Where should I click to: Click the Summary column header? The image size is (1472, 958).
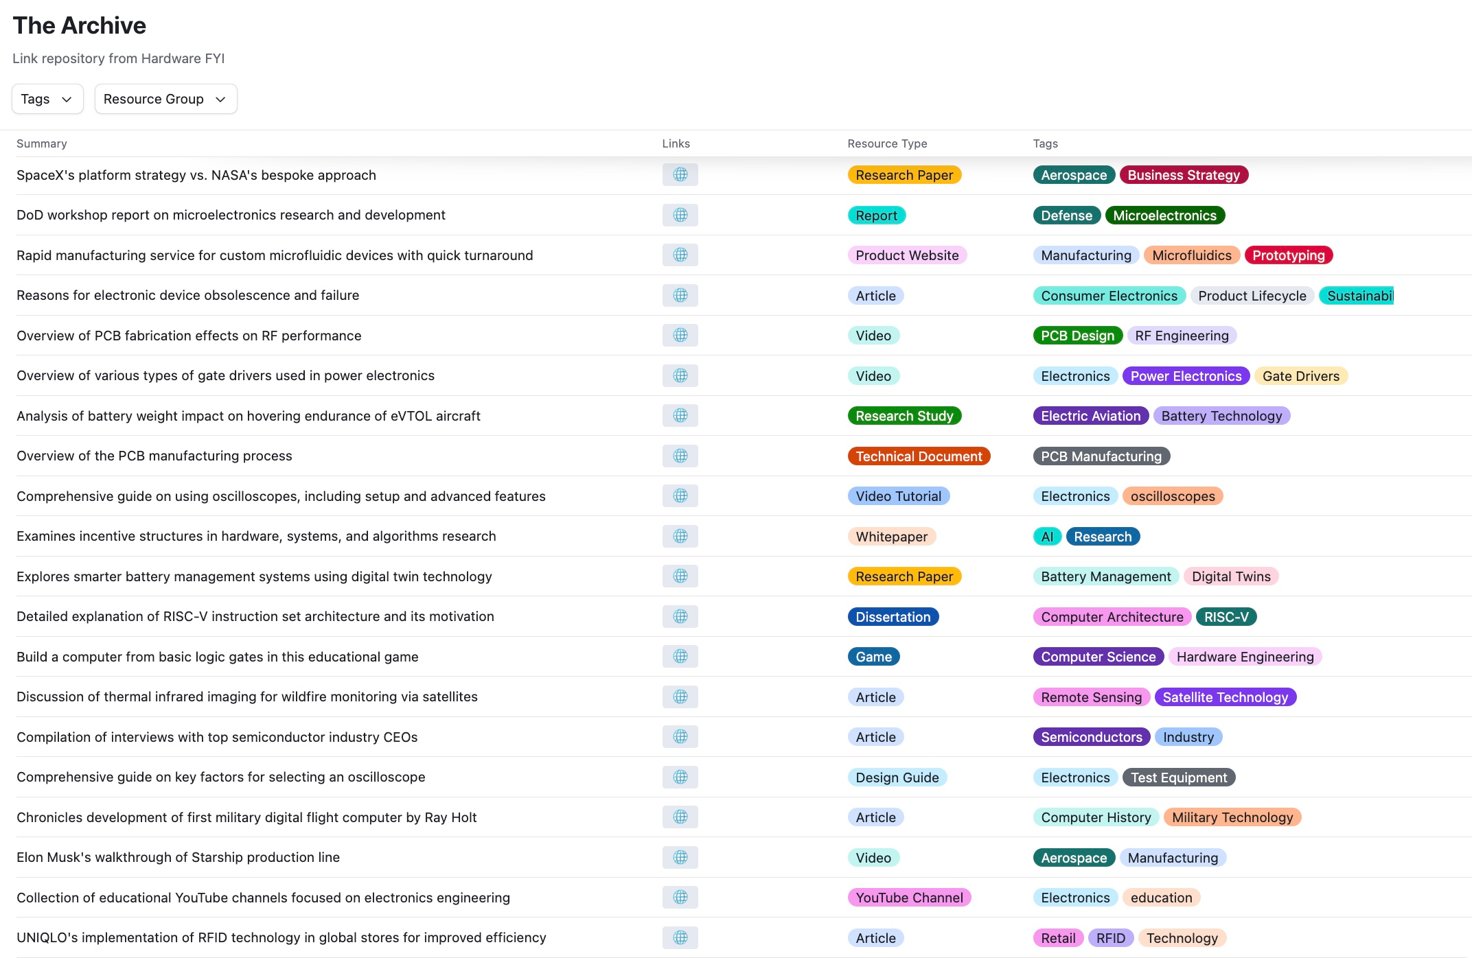coord(42,143)
